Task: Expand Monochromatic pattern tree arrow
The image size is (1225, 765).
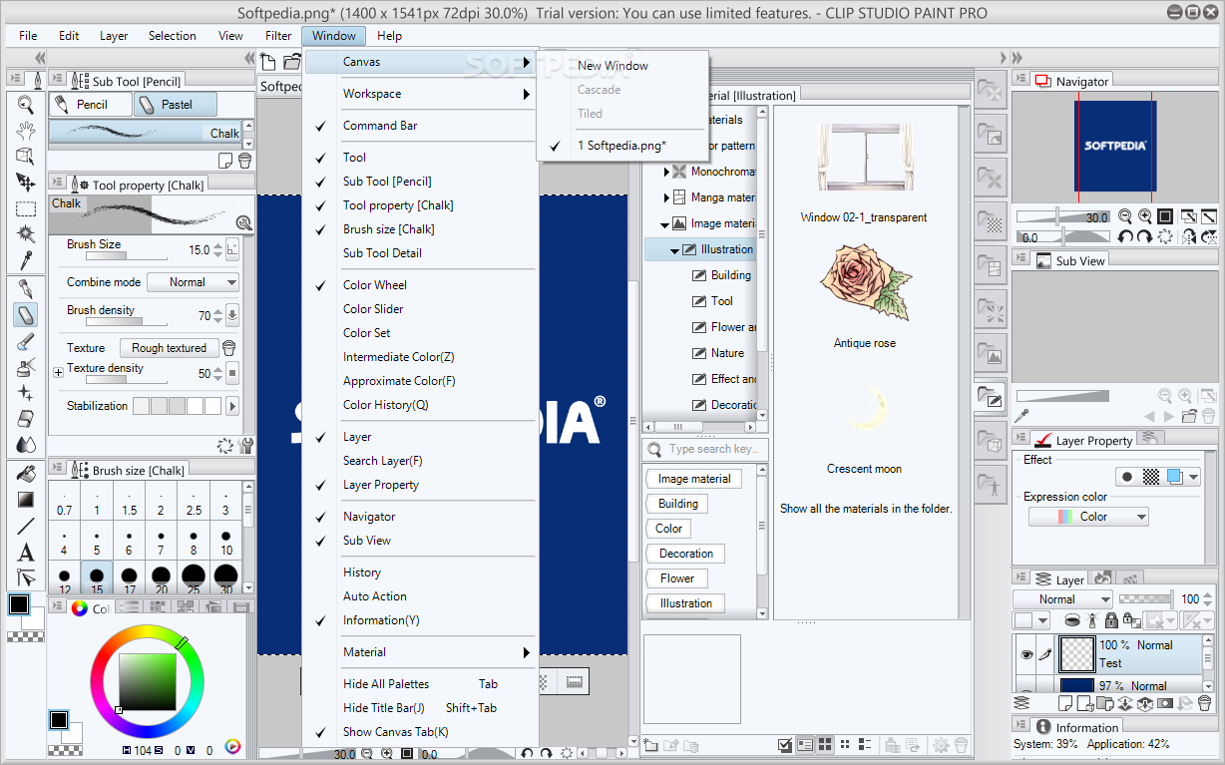Action: pos(666,172)
